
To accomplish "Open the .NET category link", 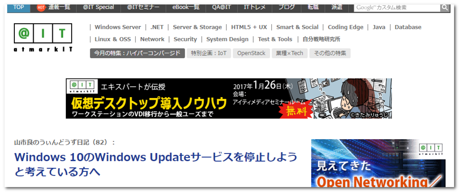I will pyautogui.click(x=157, y=27).
